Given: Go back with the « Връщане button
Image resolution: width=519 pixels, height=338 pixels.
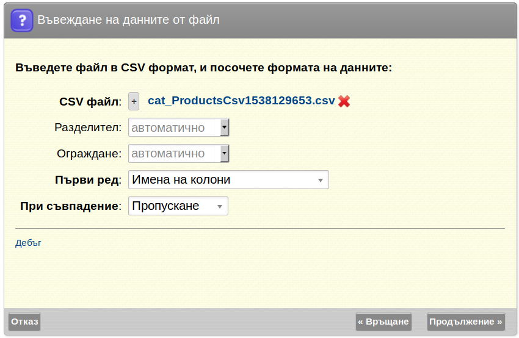Looking at the screenshot, I should [x=383, y=322].
